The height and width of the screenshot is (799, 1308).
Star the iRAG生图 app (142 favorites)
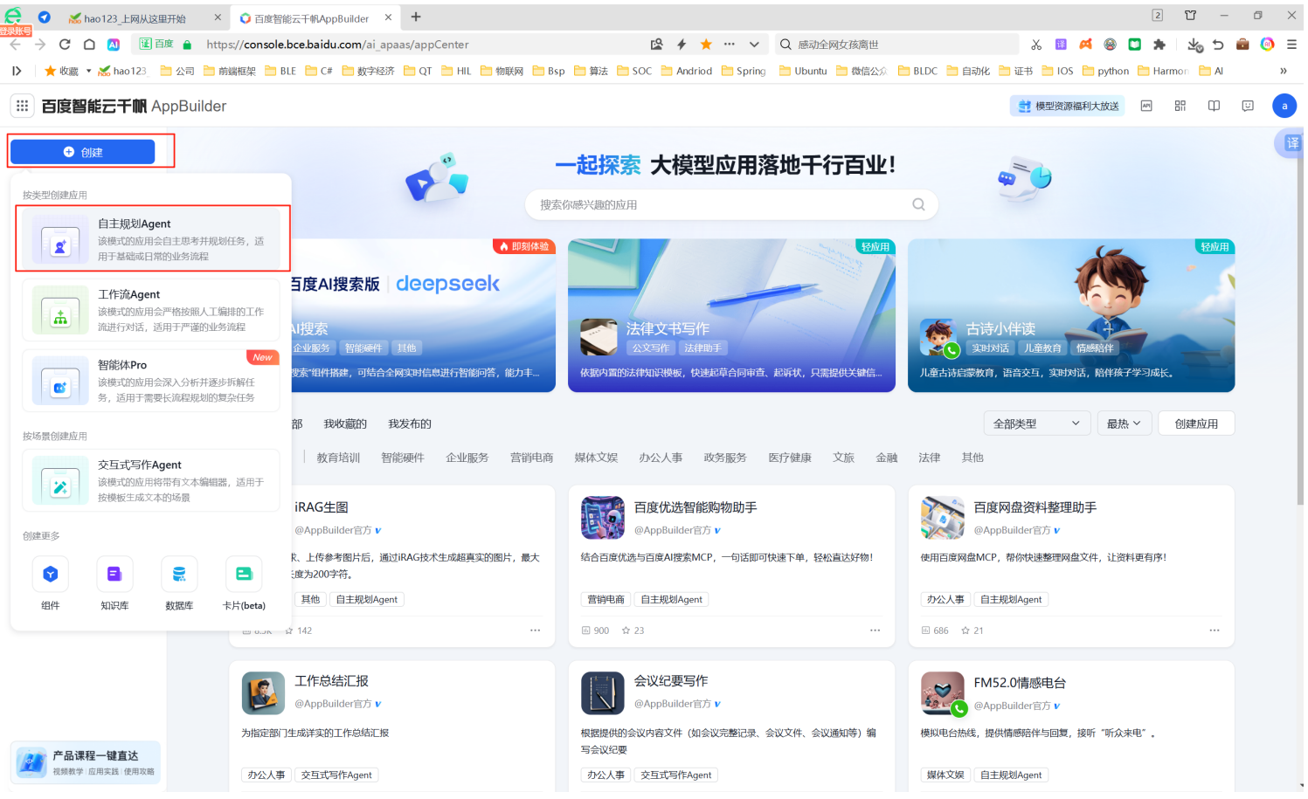click(289, 630)
